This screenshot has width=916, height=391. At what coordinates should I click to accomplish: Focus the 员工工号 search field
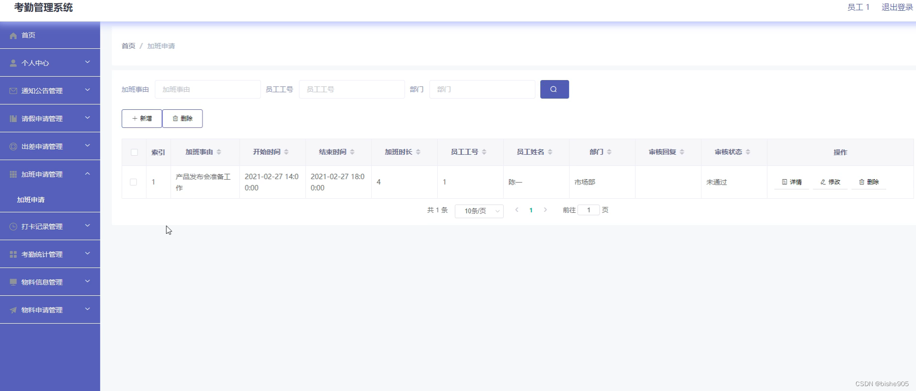(352, 89)
